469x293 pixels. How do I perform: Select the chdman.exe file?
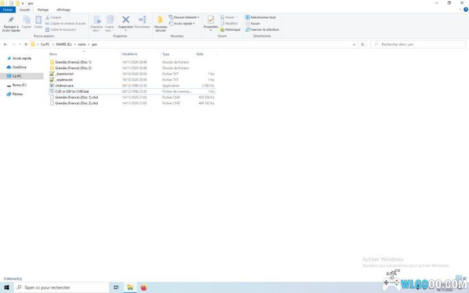point(64,85)
